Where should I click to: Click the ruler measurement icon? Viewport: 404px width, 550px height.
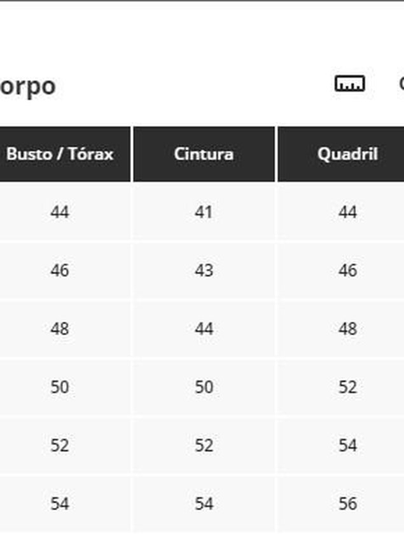349,83
